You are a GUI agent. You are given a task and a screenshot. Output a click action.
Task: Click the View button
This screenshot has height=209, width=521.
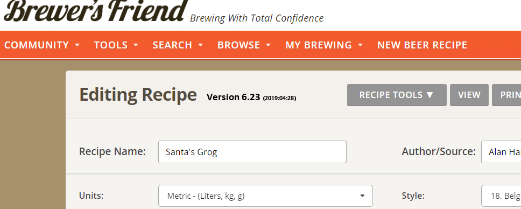(469, 95)
